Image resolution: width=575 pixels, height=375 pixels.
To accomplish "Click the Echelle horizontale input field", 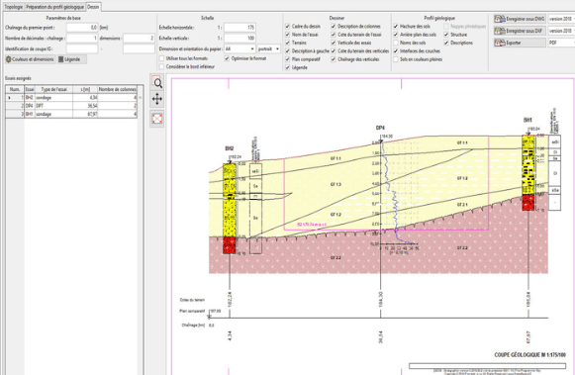I will [240, 28].
